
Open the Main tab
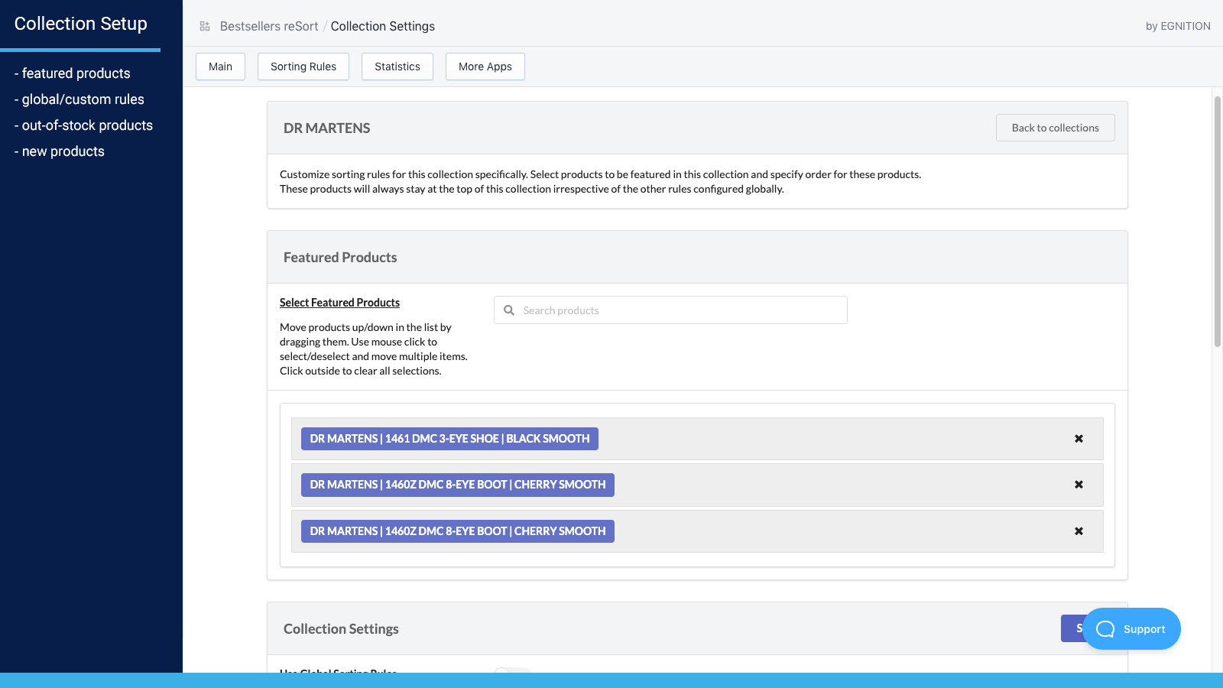220,67
